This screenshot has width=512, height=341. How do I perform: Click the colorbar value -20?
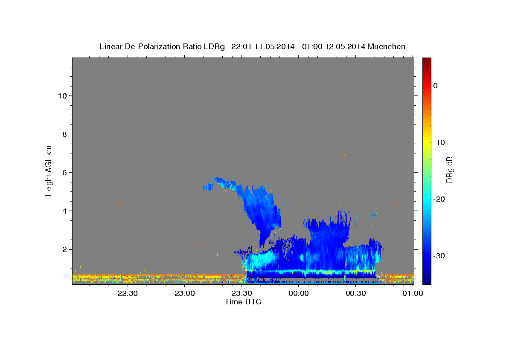pyautogui.click(x=440, y=199)
